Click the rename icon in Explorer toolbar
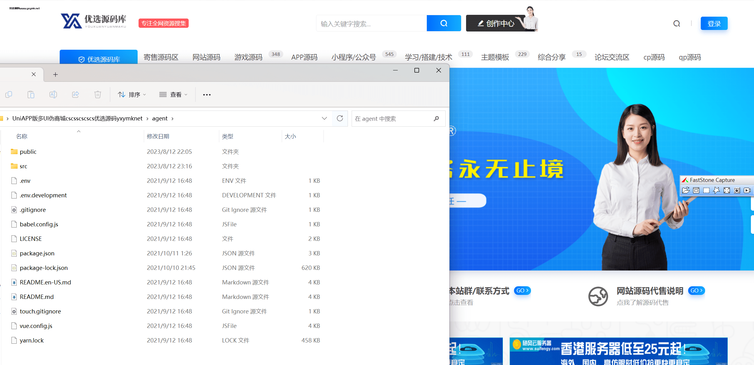 pyautogui.click(x=53, y=94)
